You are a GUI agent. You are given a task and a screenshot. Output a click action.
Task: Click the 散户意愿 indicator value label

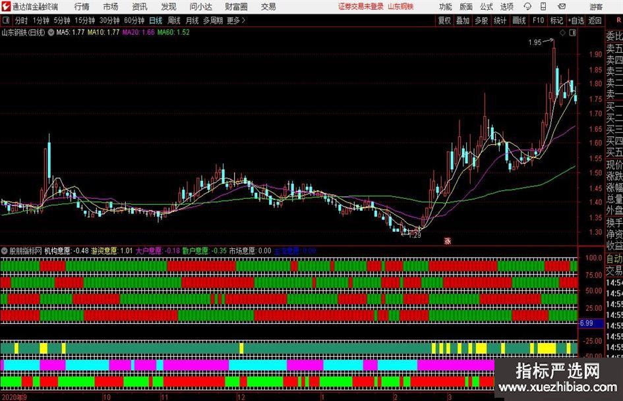click(x=204, y=251)
